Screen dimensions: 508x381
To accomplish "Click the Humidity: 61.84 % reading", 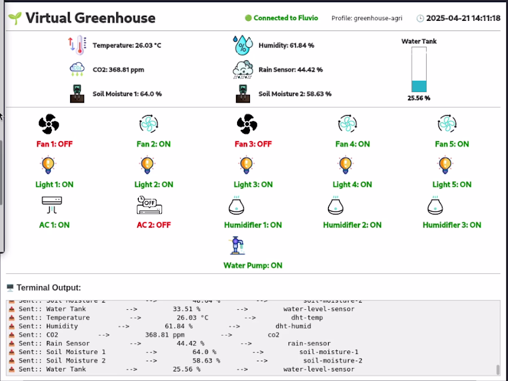I will (x=286, y=45).
